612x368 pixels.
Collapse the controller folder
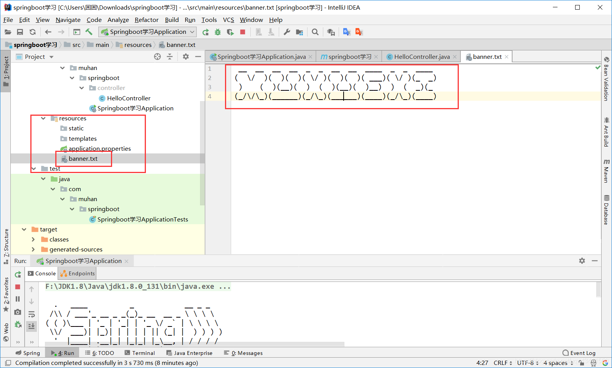coord(82,88)
